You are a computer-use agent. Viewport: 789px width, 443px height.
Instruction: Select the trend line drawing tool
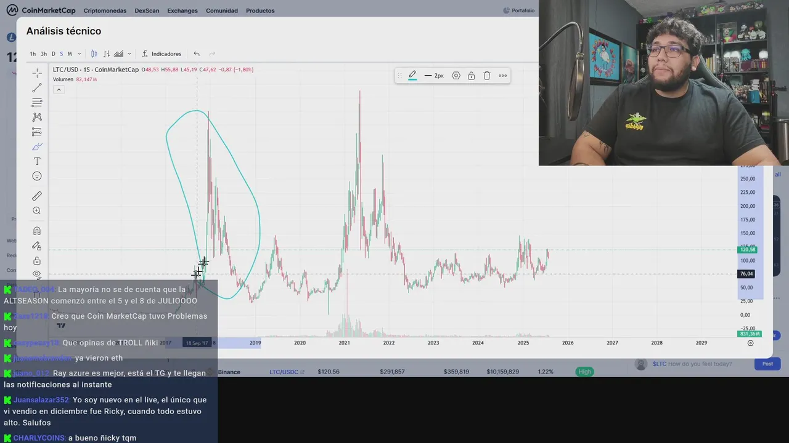(37, 87)
